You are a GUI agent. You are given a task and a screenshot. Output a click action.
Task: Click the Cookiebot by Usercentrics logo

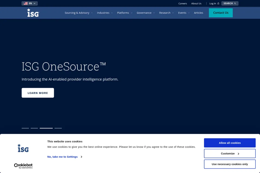click(23, 166)
